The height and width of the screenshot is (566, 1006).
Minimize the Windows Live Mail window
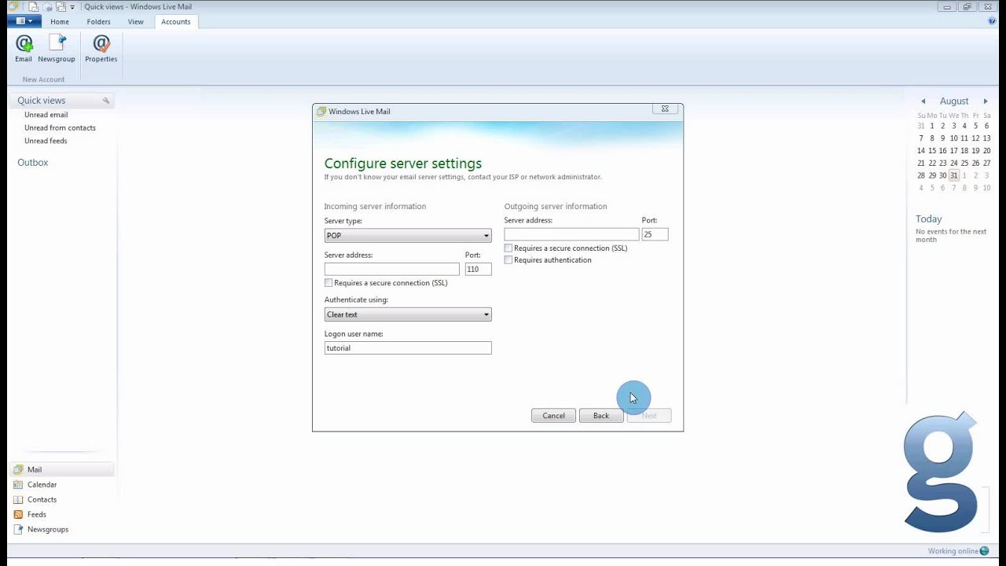click(x=947, y=6)
